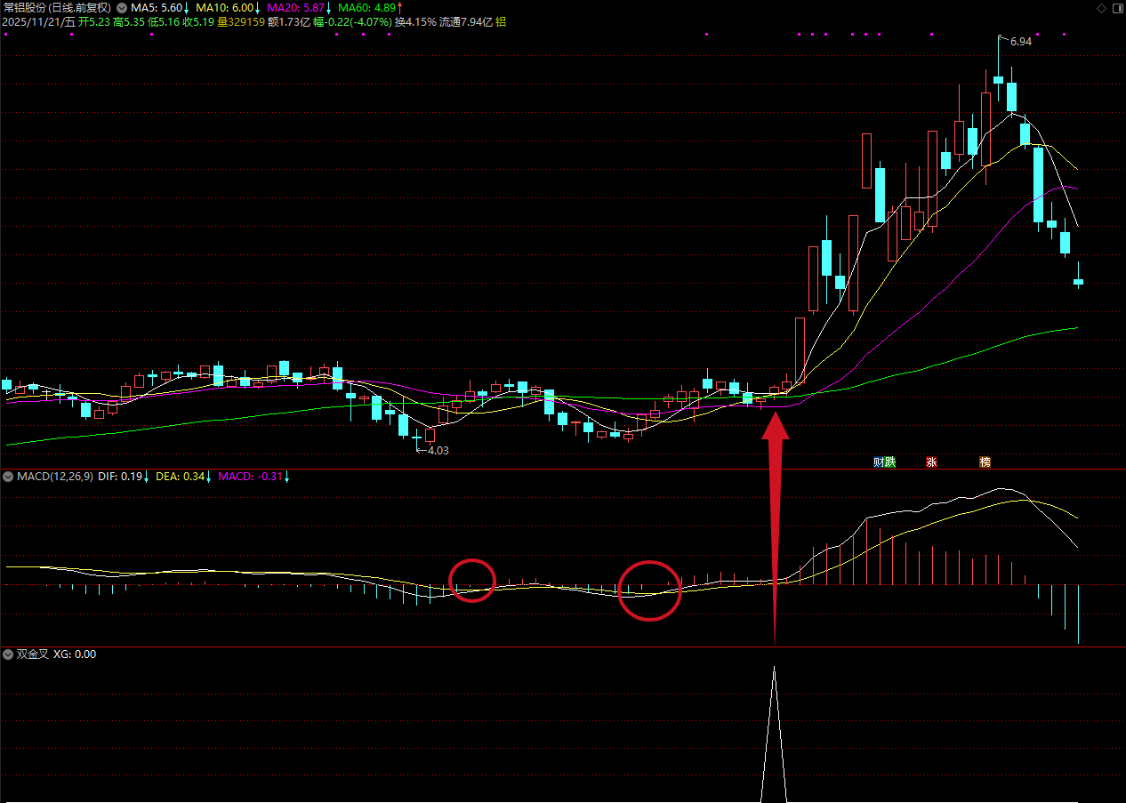Select the MA20 moving average label
This screenshot has height=803, width=1126.
pos(299,7)
